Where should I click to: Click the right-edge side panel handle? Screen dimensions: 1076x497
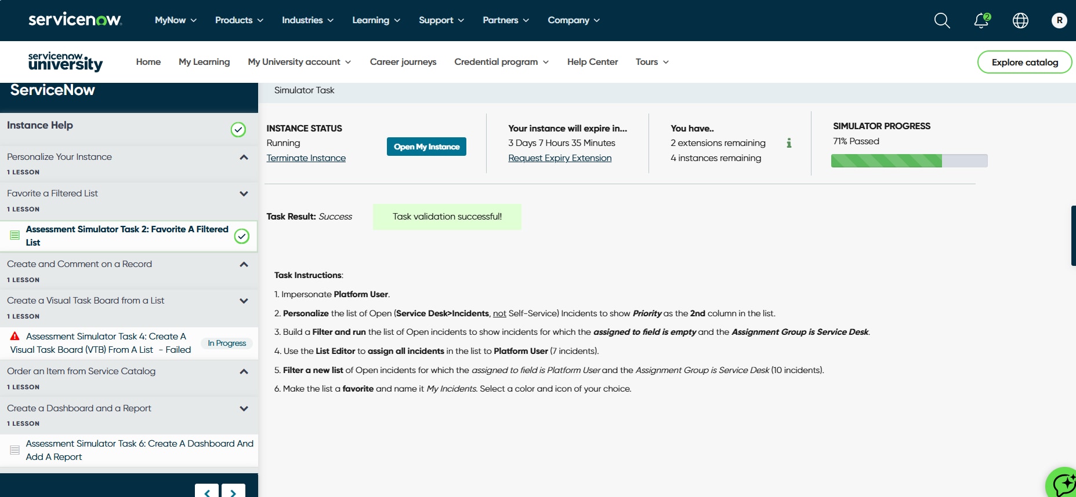[x=1074, y=236]
